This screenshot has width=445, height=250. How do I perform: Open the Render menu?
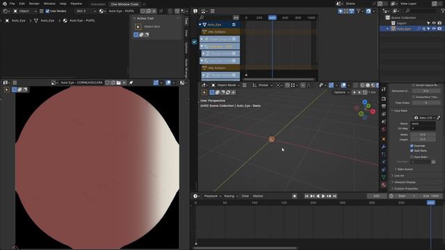click(34, 3)
